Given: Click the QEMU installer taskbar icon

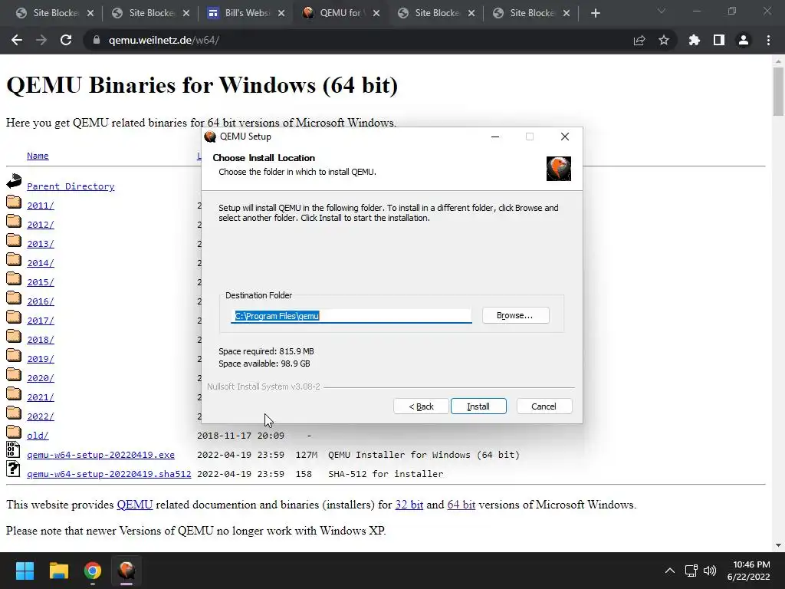Looking at the screenshot, I should [x=126, y=571].
